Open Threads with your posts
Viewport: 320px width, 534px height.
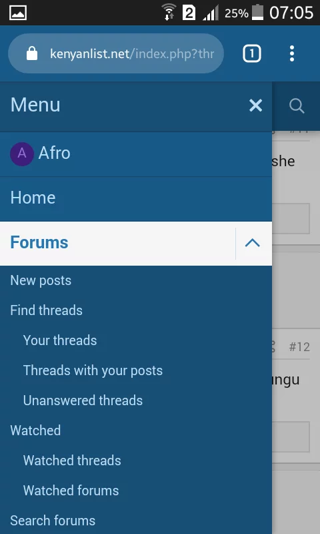93,370
